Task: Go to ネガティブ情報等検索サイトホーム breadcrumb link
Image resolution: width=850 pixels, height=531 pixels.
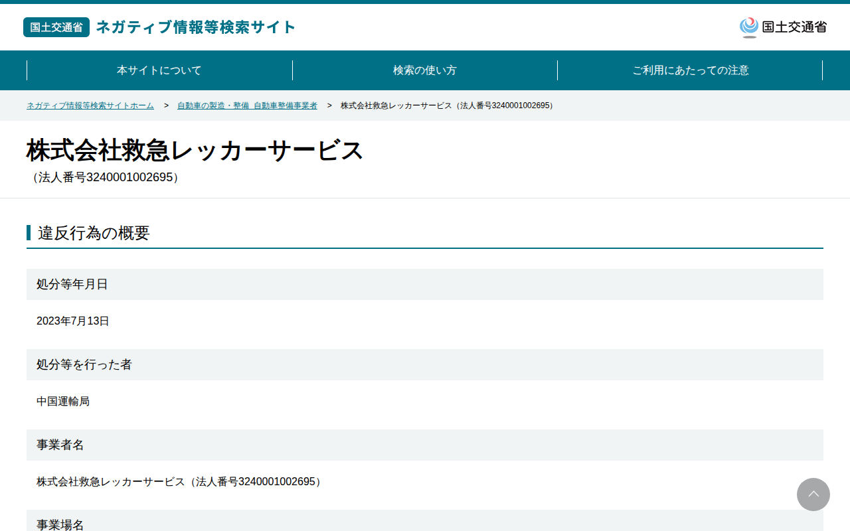Action: [x=90, y=106]
